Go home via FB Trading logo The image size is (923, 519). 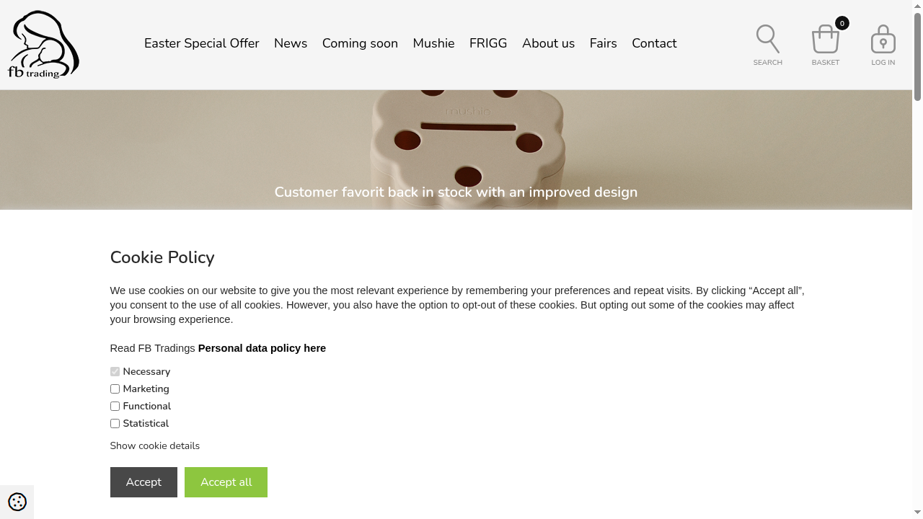[43, 44]
